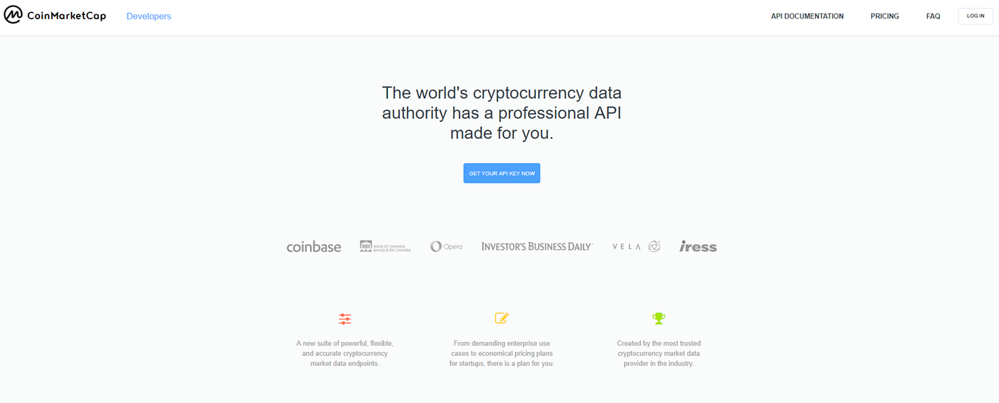Click the Bank of Canada logo
999x403 pixels.
click(385, 246)
